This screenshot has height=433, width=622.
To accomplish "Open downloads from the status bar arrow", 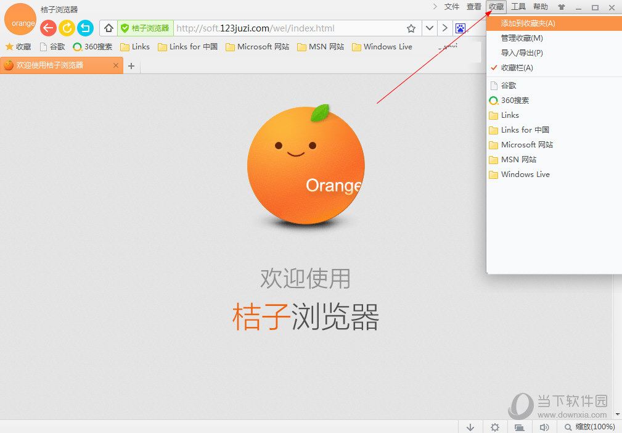I will 470,427.
